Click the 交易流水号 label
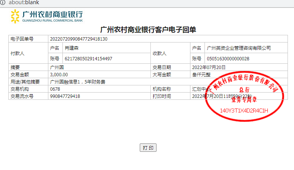The width and height of the screenshot is (294, 170). click(x=22, y=96)
